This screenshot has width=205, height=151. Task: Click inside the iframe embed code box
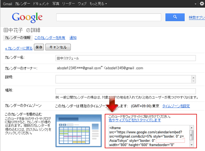[149, 136]
